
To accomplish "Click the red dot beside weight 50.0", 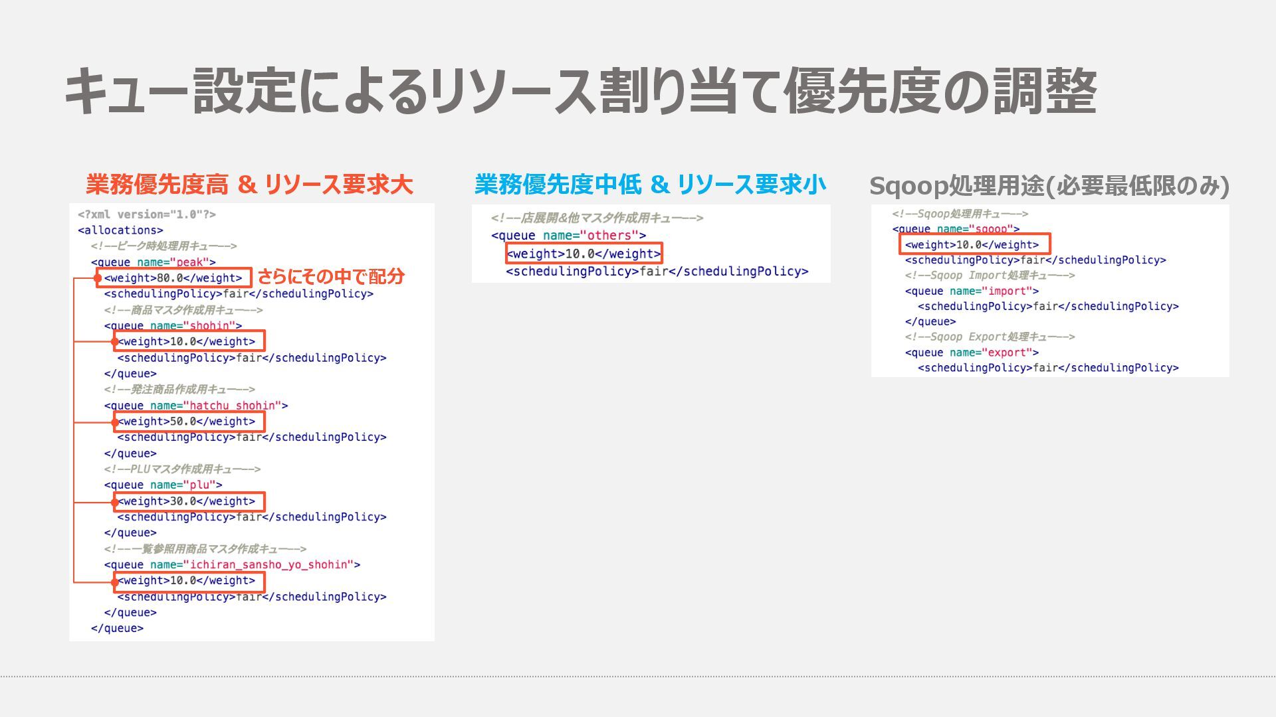I will click(115, 422).
